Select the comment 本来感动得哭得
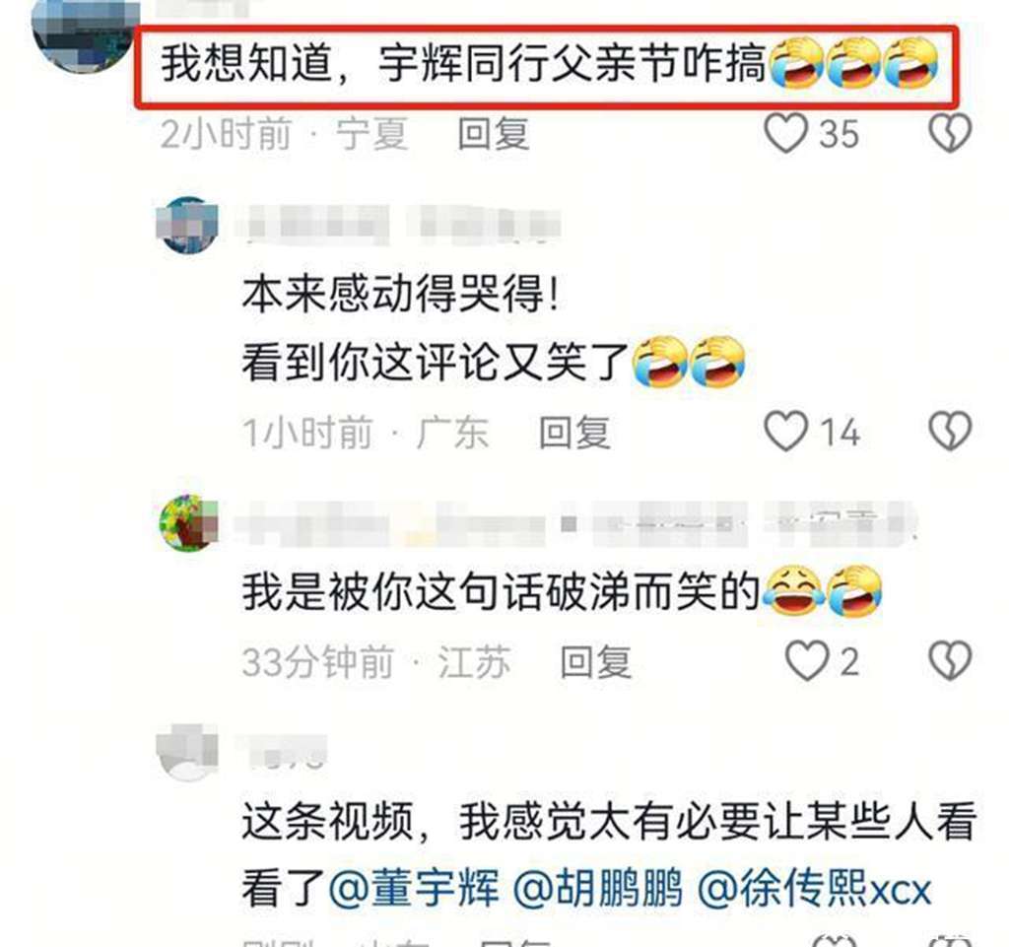 pyautogui.click(x=400, y=296)
